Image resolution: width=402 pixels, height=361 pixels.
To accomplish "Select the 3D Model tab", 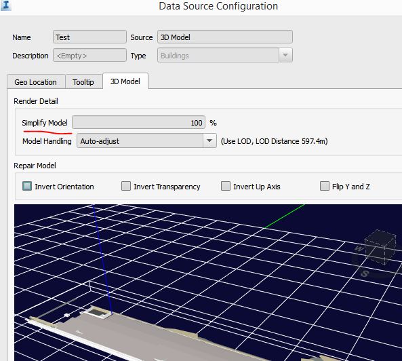I will click(x=125, y=81).
